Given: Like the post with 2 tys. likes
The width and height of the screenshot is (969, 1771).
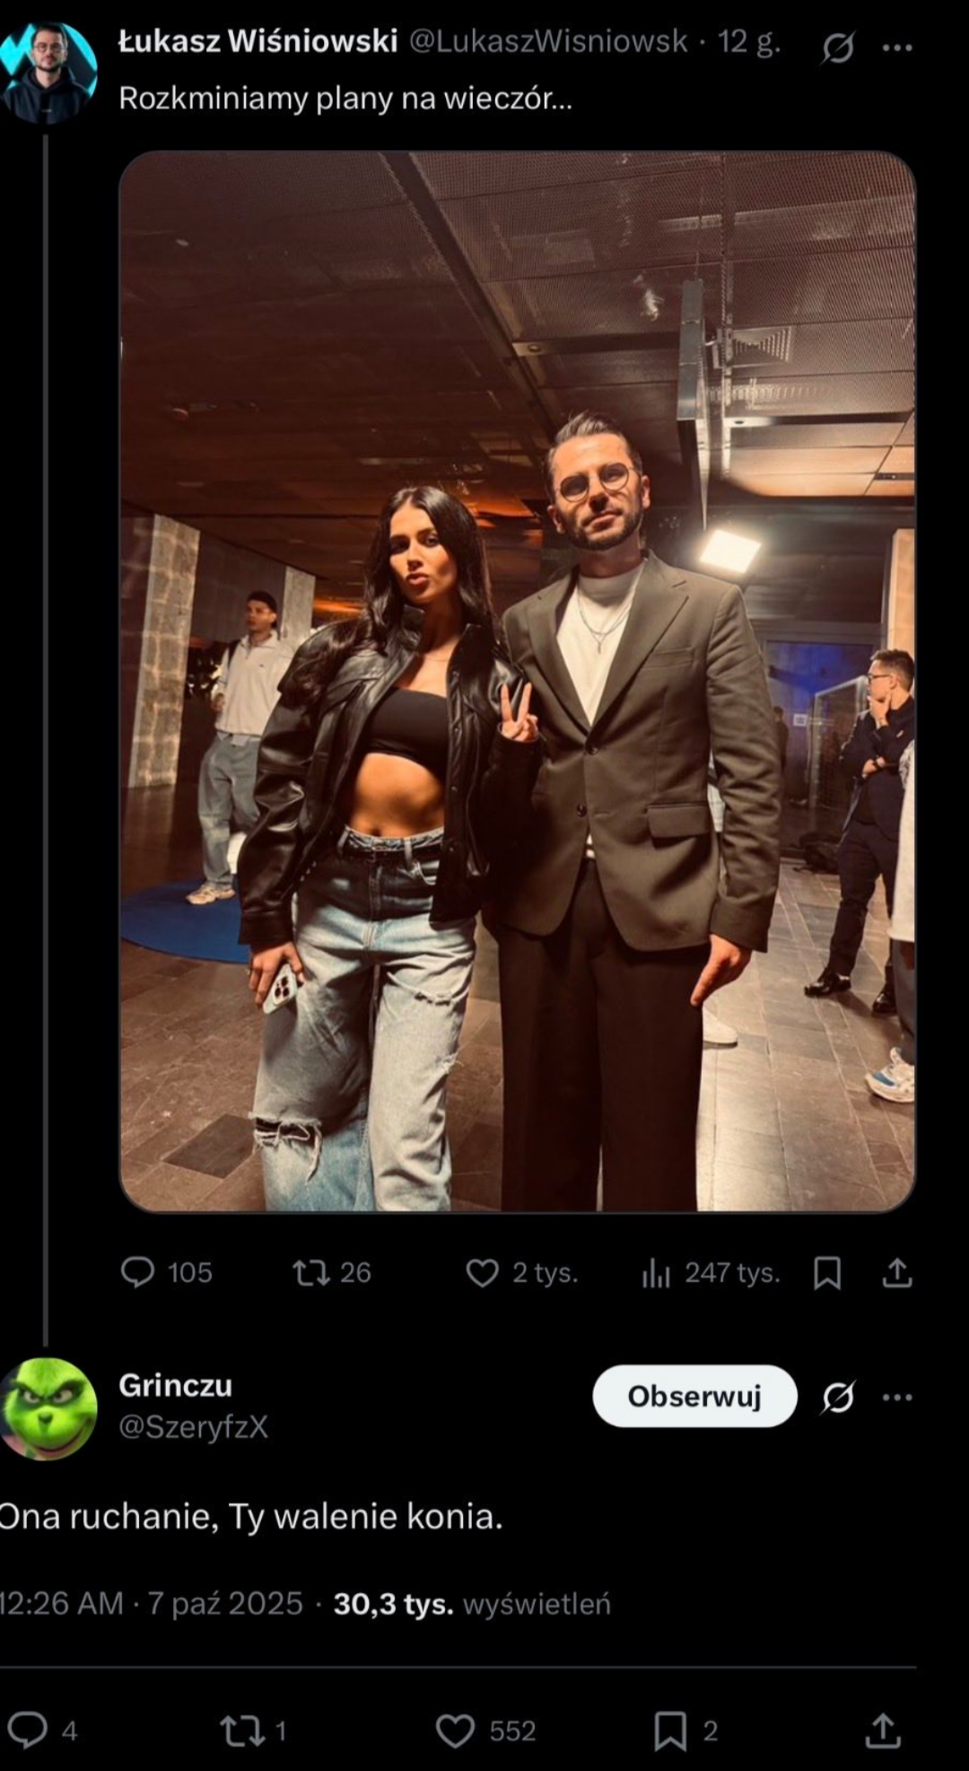Looking at the screenshot, I should 483,1272.
